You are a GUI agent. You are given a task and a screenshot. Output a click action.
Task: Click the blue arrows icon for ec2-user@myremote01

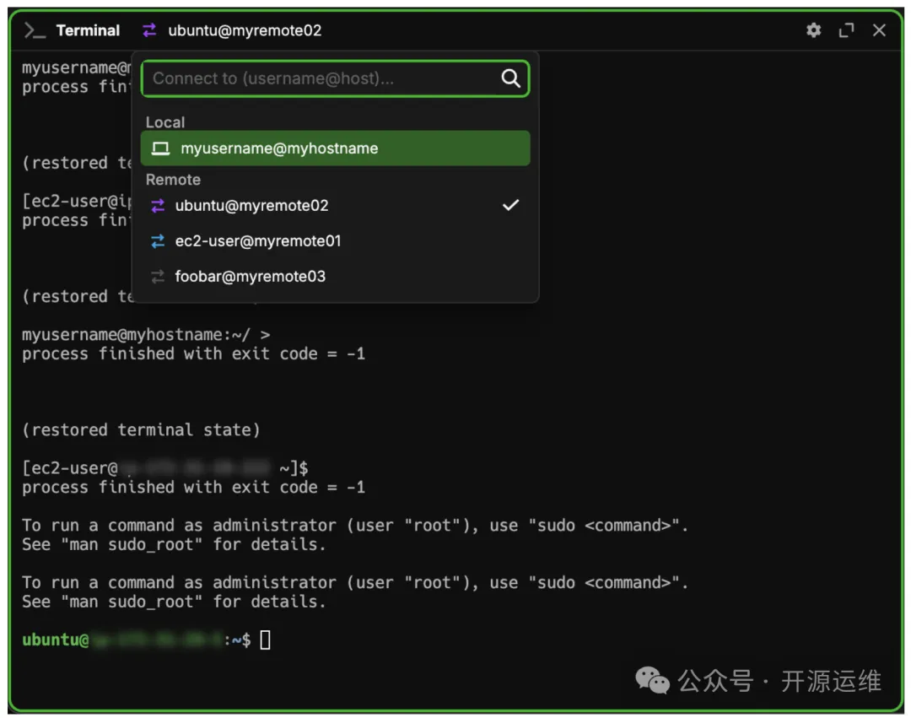click(x=158, y=241)
